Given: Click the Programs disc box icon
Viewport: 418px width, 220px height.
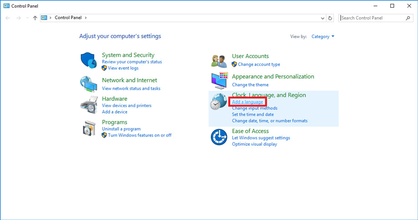Looking at the screenshot, I should tap(88, 128).
